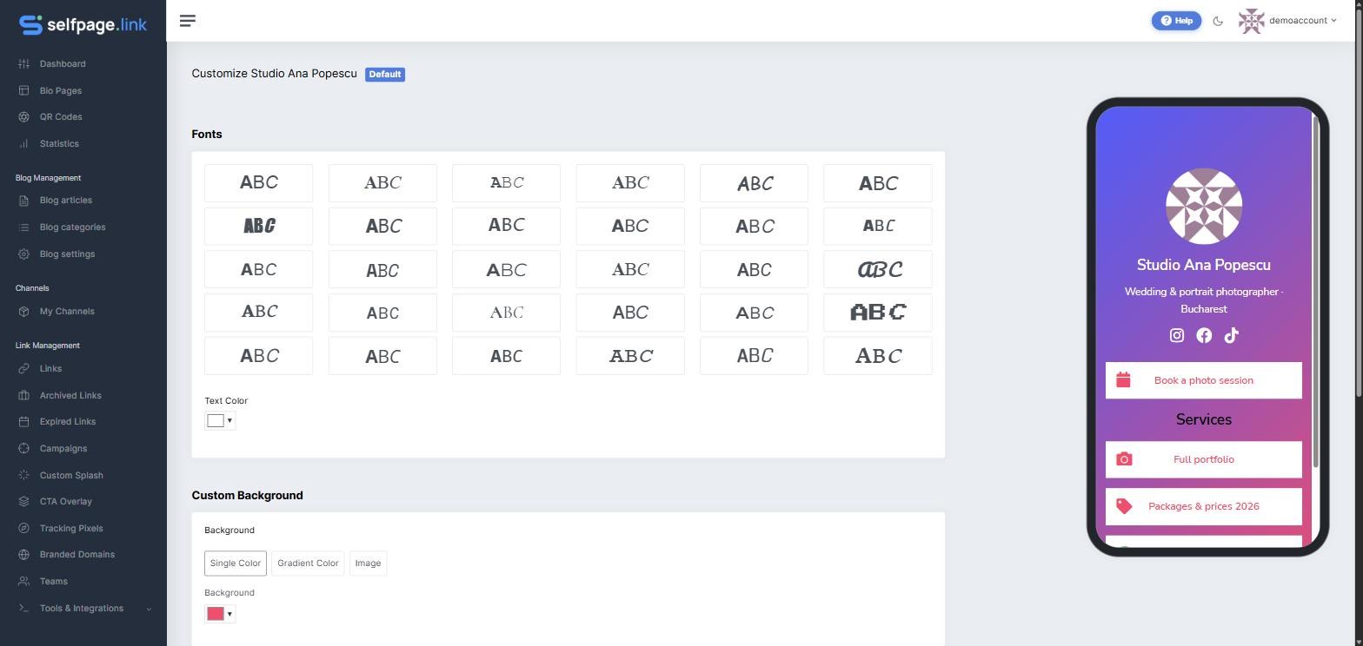The height and width of the screenshot is (646, 1363).
Task: Click the Links chain icon
Action: [23, 369]
